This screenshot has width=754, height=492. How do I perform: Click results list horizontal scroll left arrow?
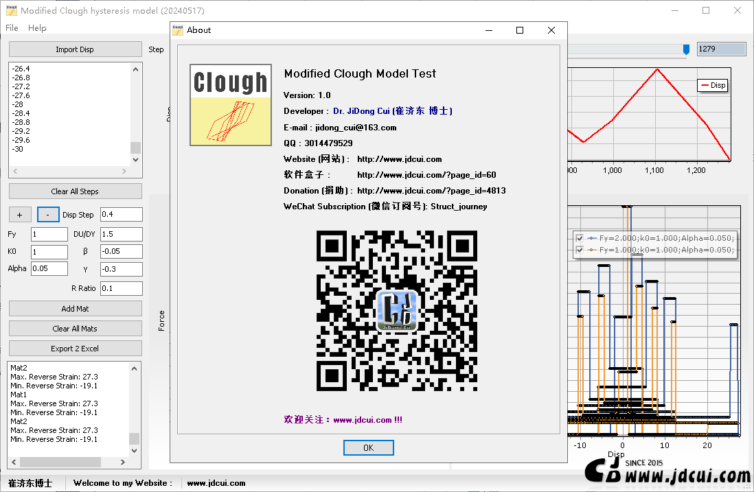click(x=14, y=462)
